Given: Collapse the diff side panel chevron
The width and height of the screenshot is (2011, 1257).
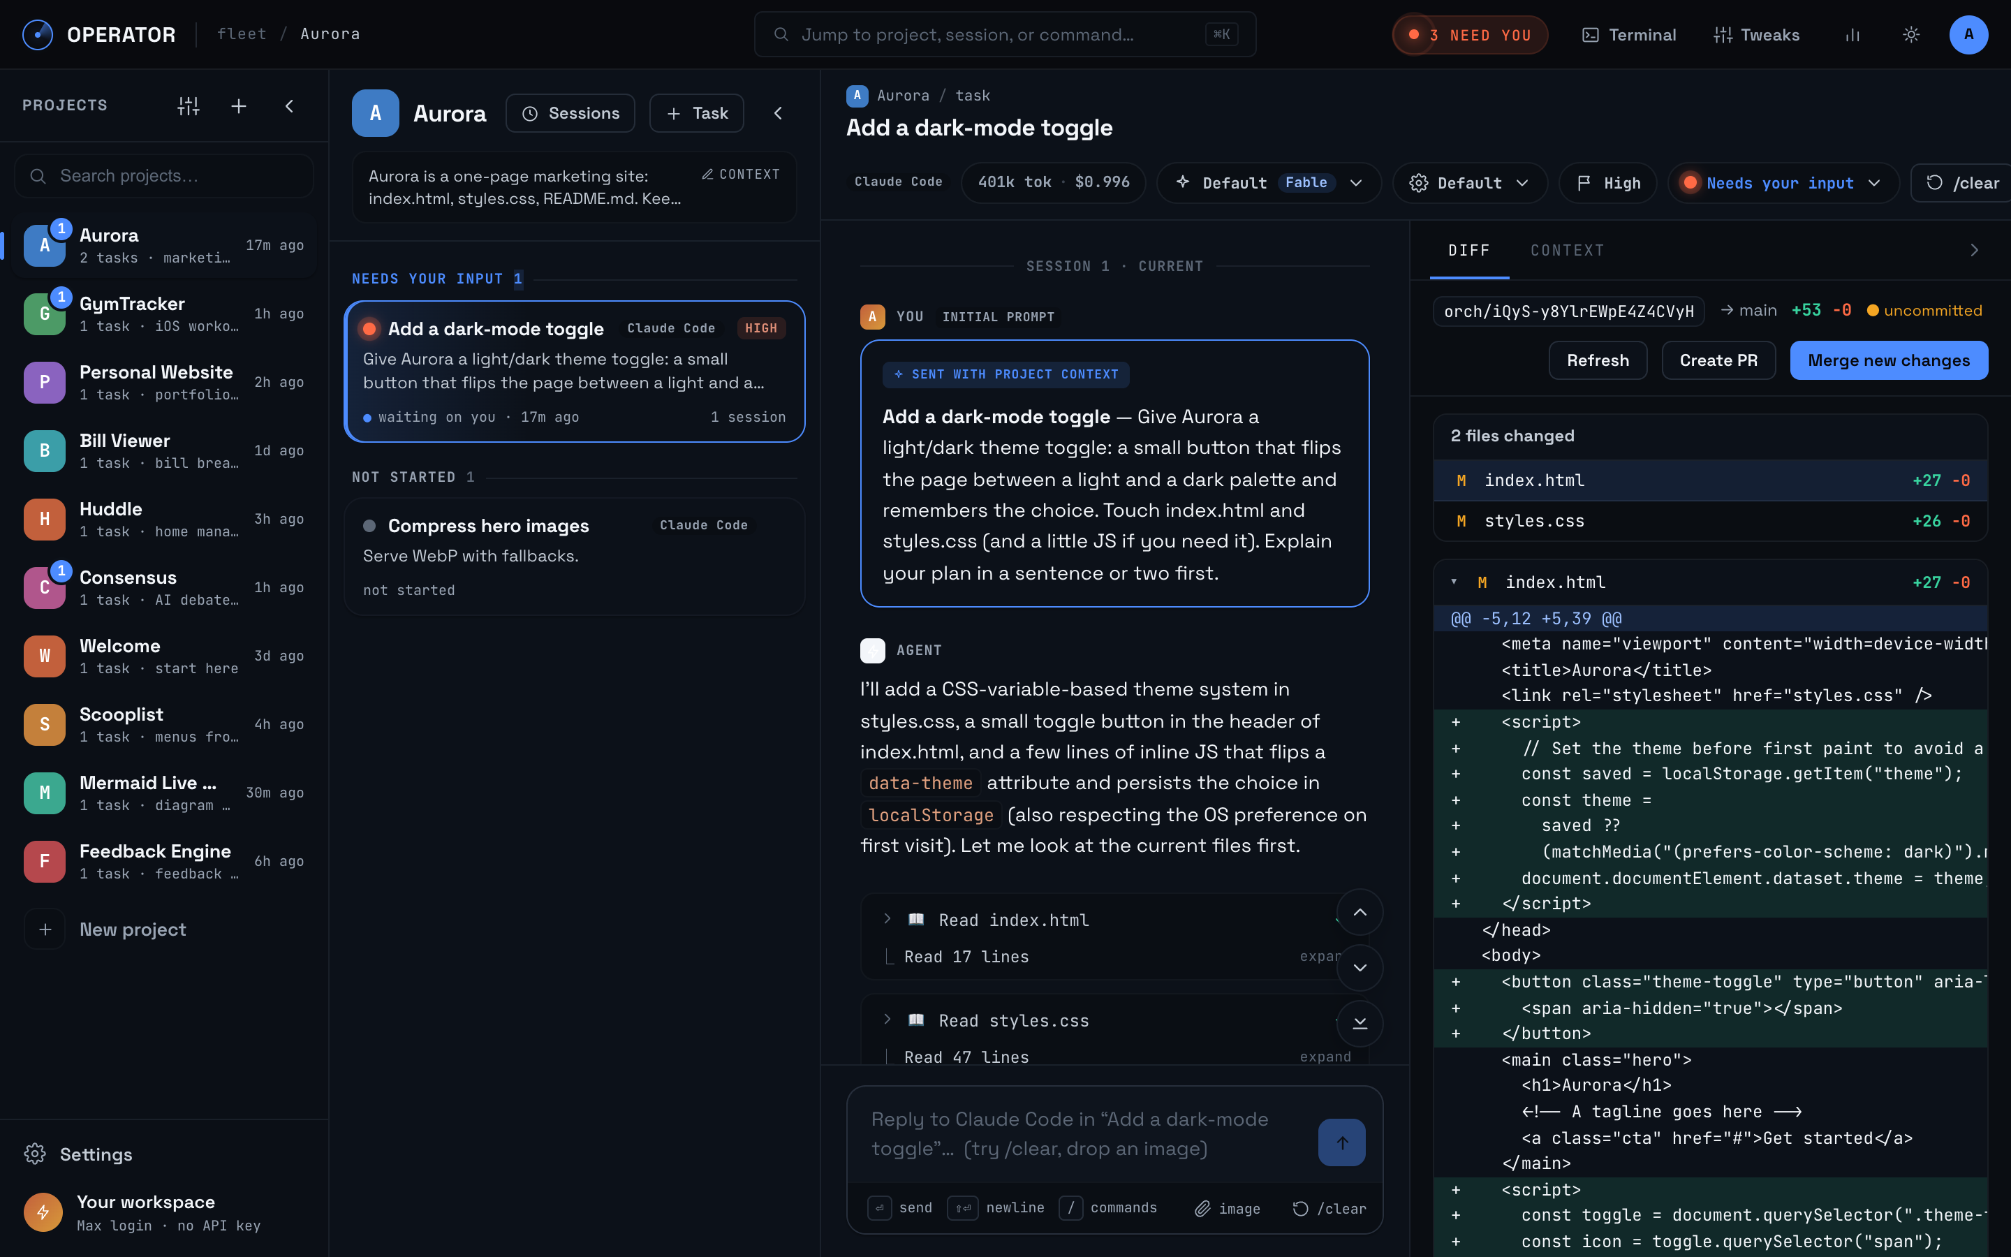Looking at the screenshot, I should coord(1975,250).
